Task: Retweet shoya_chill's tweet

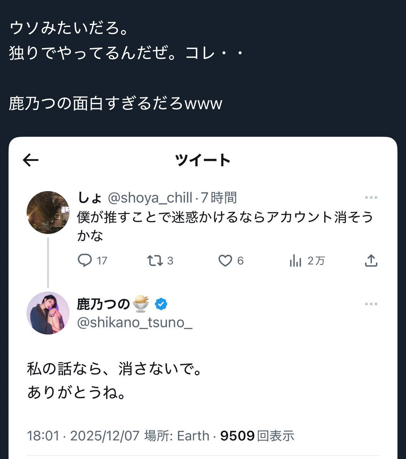Action: pos(155,261)
